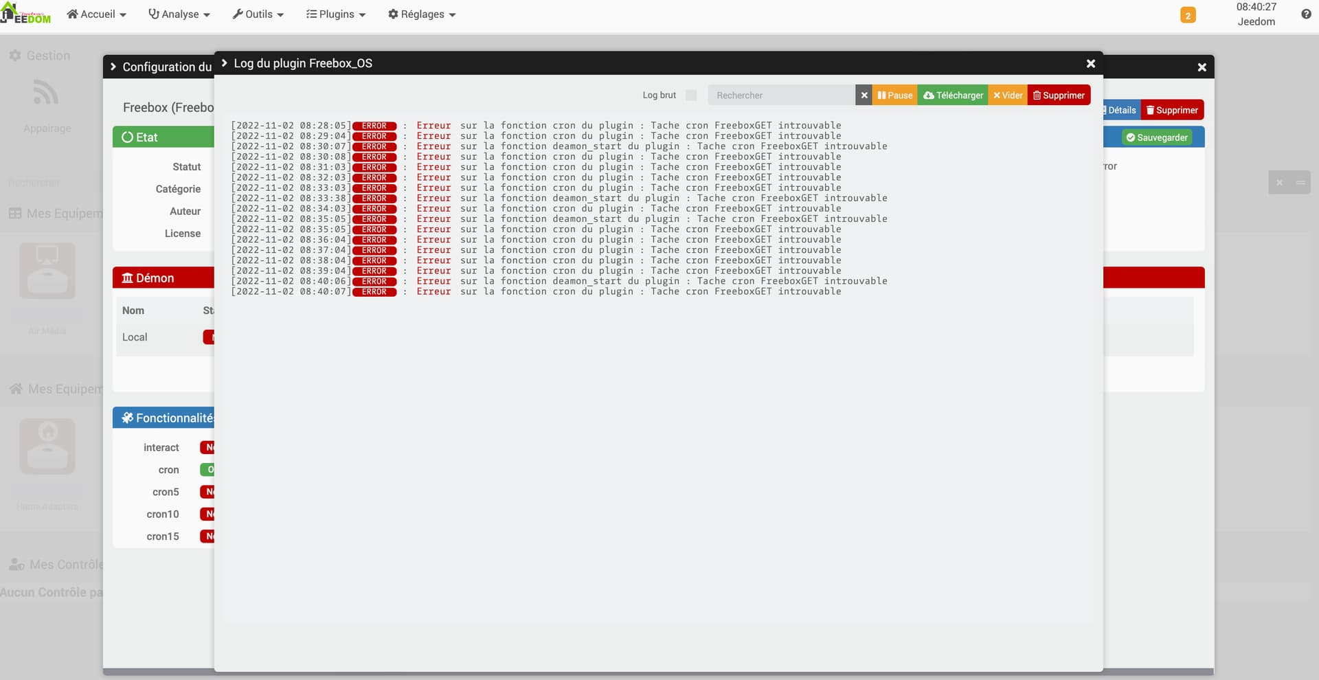The height and width of the screenshot is (680, 1319).
Task: Click the interact label in Fonctionnalités
Action: coord(161,448)
